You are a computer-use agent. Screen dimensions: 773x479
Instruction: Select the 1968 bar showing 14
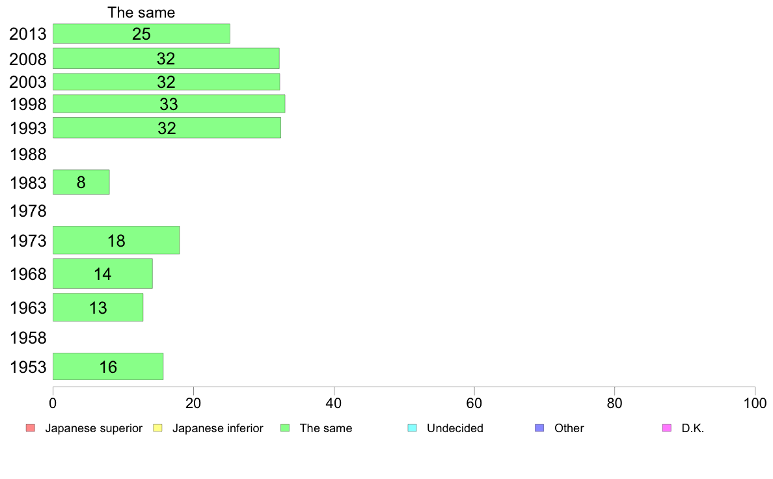(x=103, y=274)
